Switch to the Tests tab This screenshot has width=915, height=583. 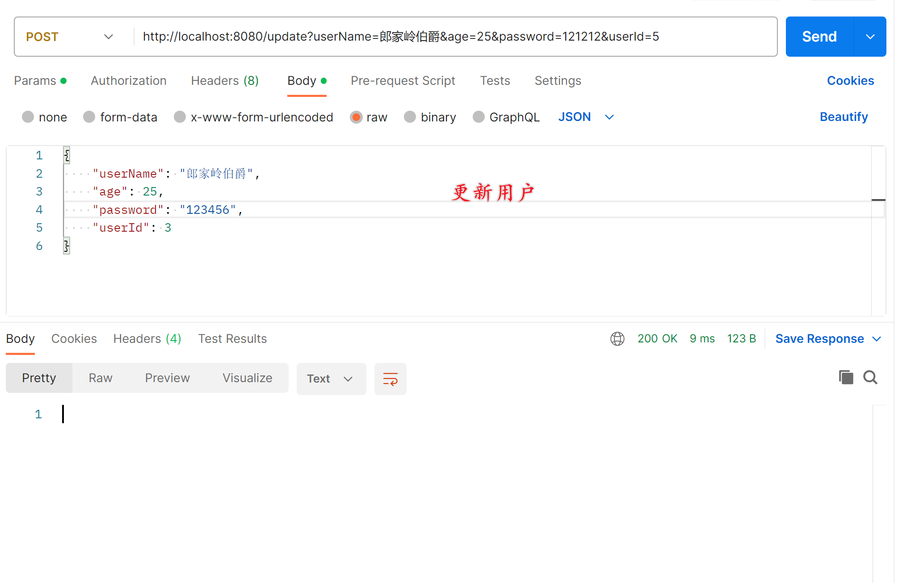pyautogui.click(x=495, y=81)
